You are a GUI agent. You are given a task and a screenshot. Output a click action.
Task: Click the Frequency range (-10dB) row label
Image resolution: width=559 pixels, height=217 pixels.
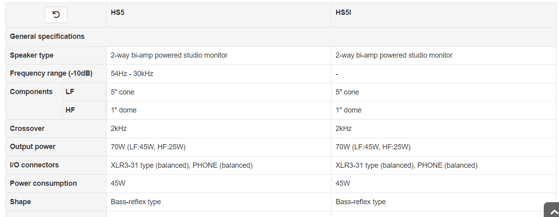(x=51, y=73)
